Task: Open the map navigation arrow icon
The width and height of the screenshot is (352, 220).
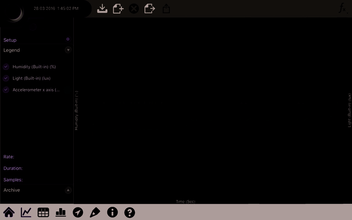Action: tap(78, 212)
